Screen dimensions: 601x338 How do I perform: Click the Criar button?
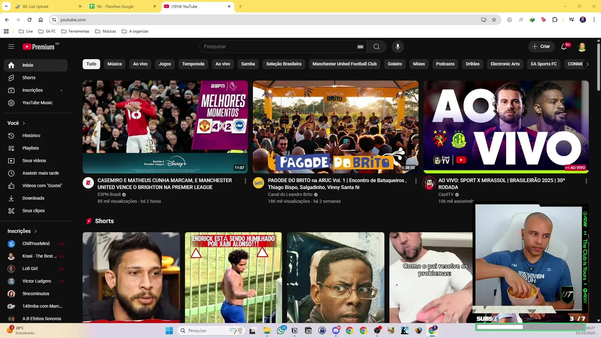coord(540,46)
